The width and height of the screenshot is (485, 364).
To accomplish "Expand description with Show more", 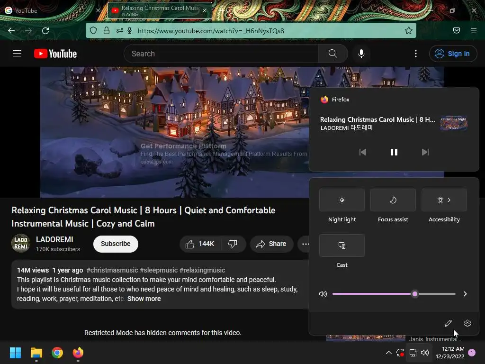I will coord(144,299).
